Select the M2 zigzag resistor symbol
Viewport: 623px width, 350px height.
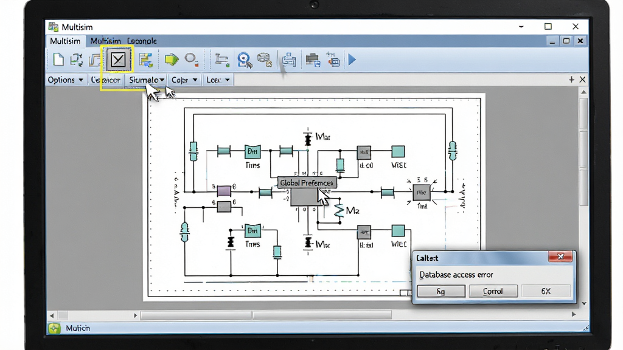click(x=338, y=210)
